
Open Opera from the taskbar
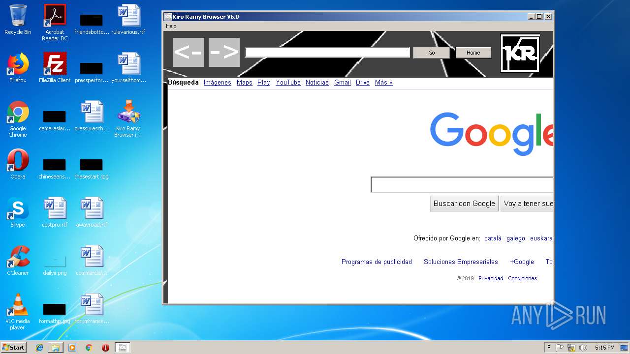pos(105,348)
